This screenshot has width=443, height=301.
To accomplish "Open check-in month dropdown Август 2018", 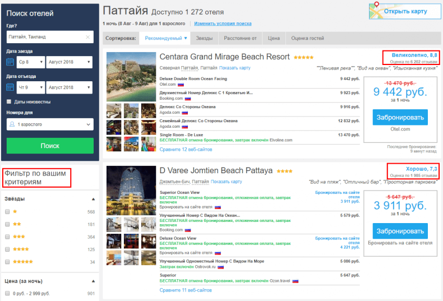I will (x=70, y=62).
